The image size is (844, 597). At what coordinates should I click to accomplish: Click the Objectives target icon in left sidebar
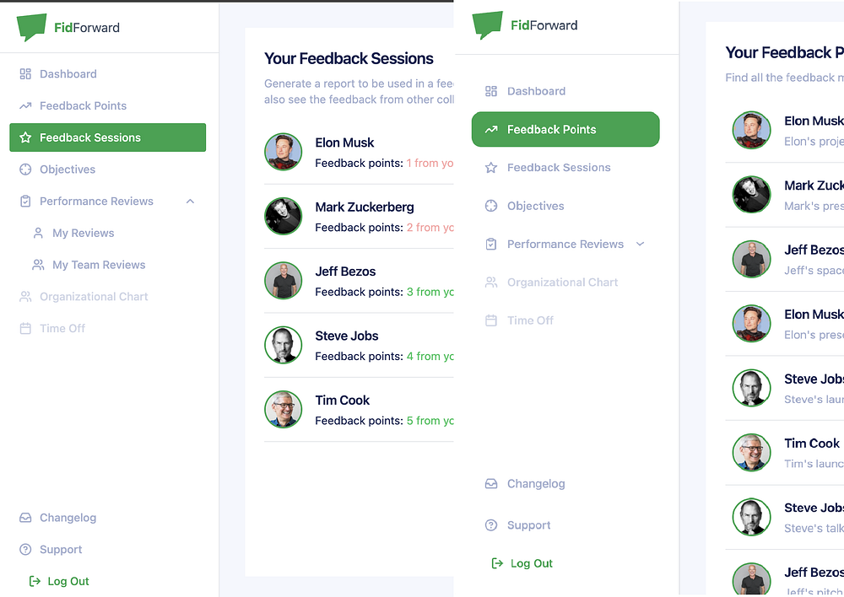25,169
